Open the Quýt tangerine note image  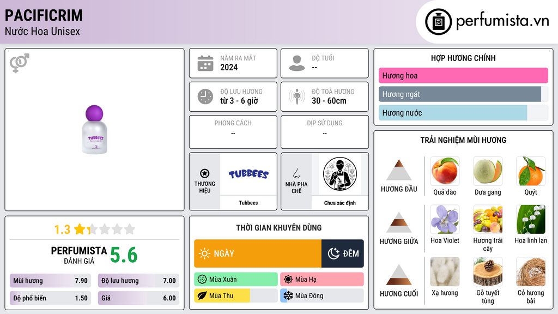[x=531, y=171]
